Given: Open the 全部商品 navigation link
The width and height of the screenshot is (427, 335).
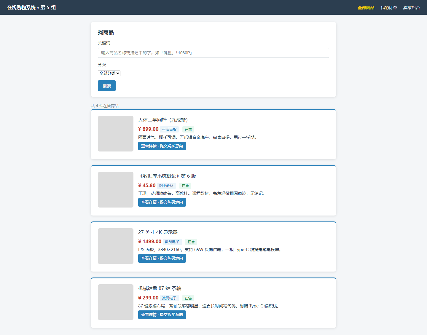Looking at the screenshot, I should [x=366, y=8].
